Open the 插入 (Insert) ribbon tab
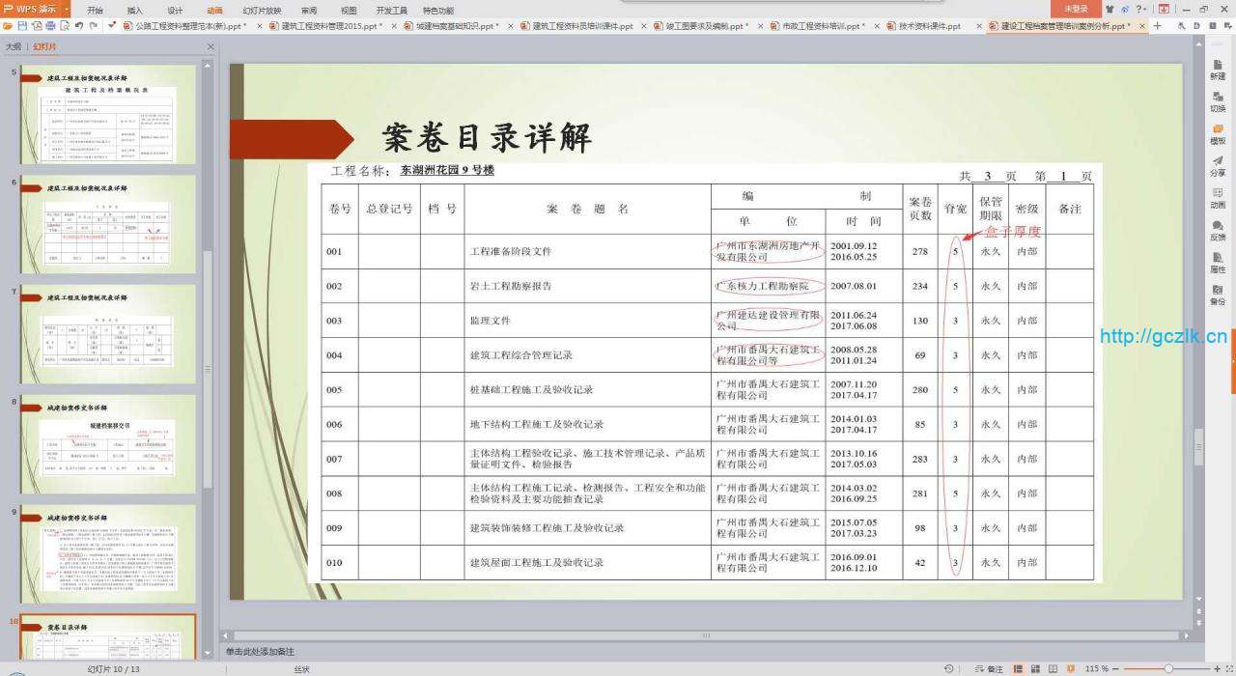 click(x=134, y=10)
